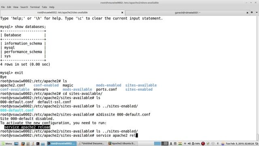This screenshot has height=146, width=259.
Task: Switch to the root@vsuwiw0002 terminal tab
Action: click(x=62, y=13)
